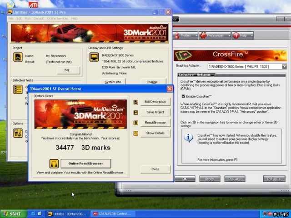The image size is (291, 218).
Task: Click the Options section icon
Action: [x=18, y=133]
